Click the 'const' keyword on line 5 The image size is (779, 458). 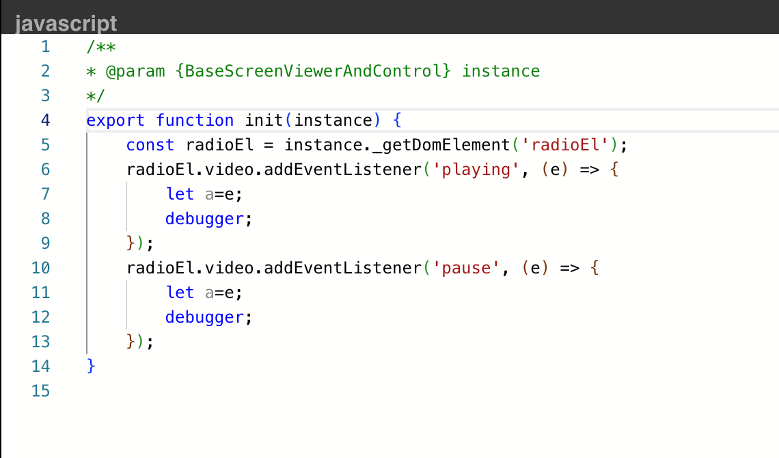(x=150, y=144)
